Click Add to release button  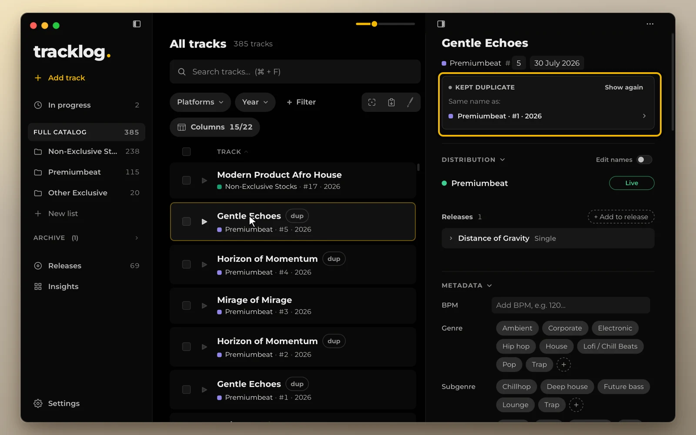tap(621, 217)
